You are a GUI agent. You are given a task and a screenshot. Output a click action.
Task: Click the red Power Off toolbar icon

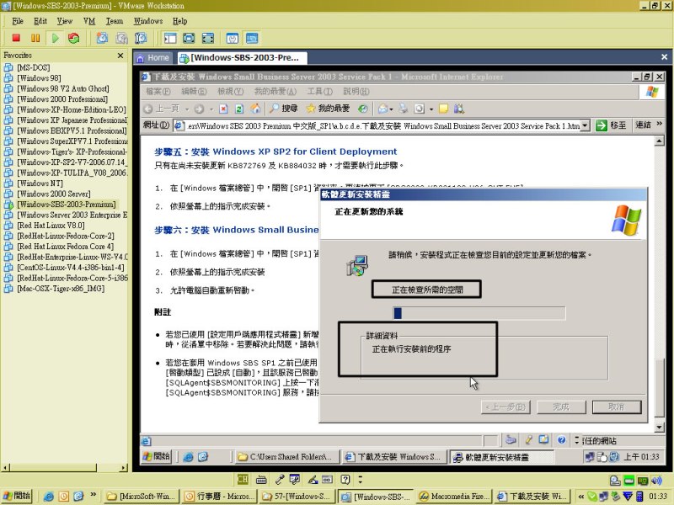click(x=16, y=38)
